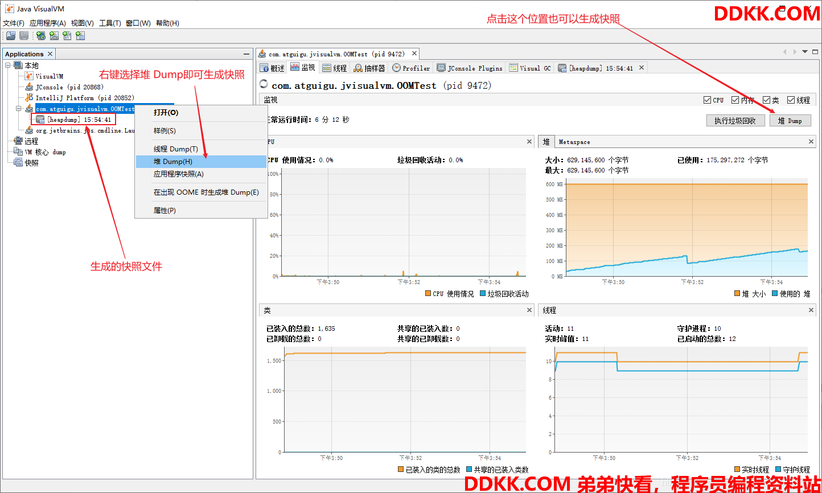Click the 执行垃圾回收 button
This screenshot has width=822, height=493.
coord(735,121)
